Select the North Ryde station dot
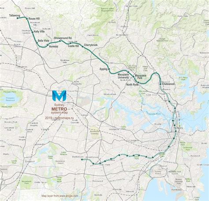 click(x=138, y=82)
